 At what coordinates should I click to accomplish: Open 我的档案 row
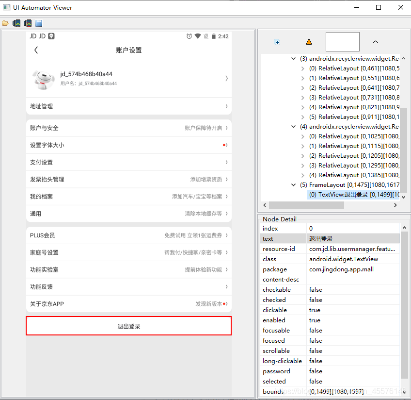tap(129, 196)
